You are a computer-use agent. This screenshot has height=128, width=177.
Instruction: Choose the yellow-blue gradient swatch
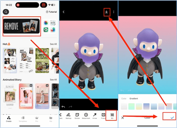pyautogui.click(x=139, y=106)
